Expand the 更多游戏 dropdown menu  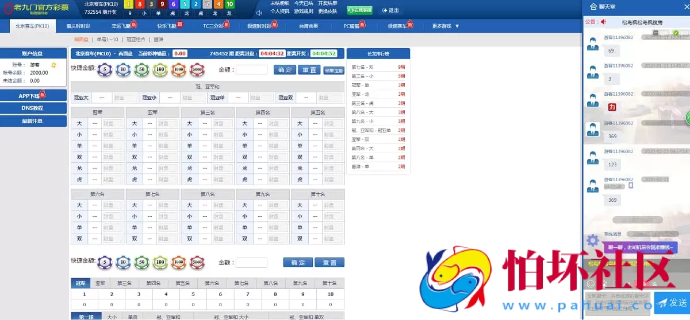[x=446, y=26]
